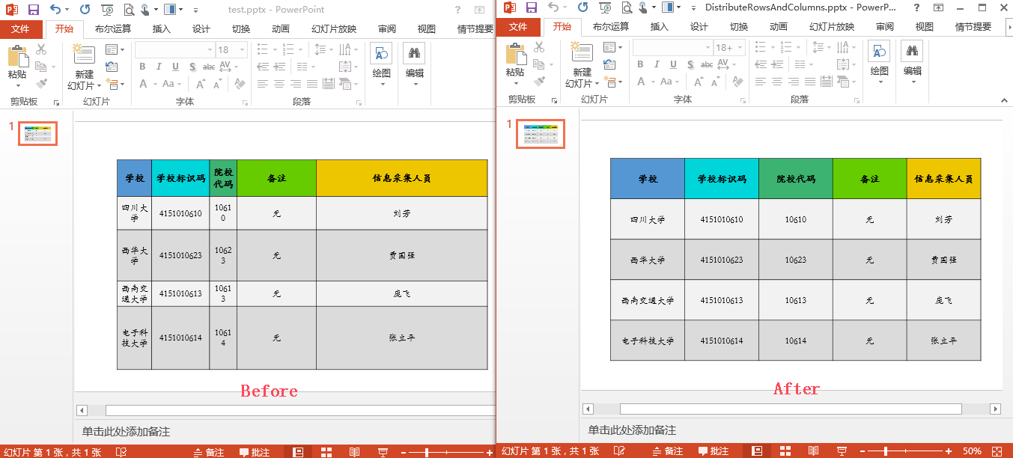
Task: Click 备注 notes button in test.pptx status bar
Action: click(209, 452)
